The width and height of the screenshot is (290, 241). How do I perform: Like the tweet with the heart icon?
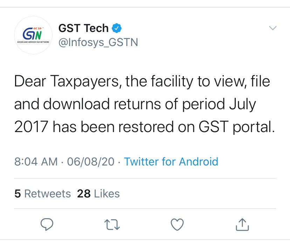click(x=177, y=224)
